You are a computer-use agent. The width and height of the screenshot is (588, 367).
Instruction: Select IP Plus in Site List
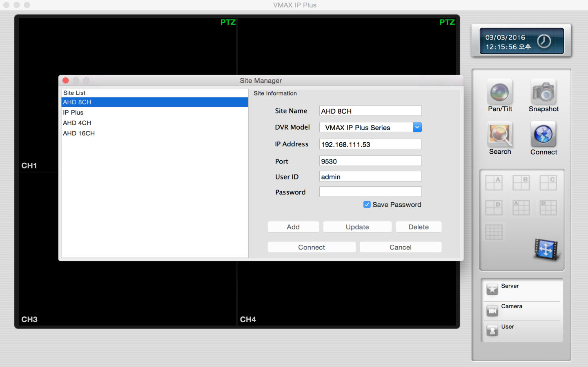pyautogui.click(x=155, y=113)
